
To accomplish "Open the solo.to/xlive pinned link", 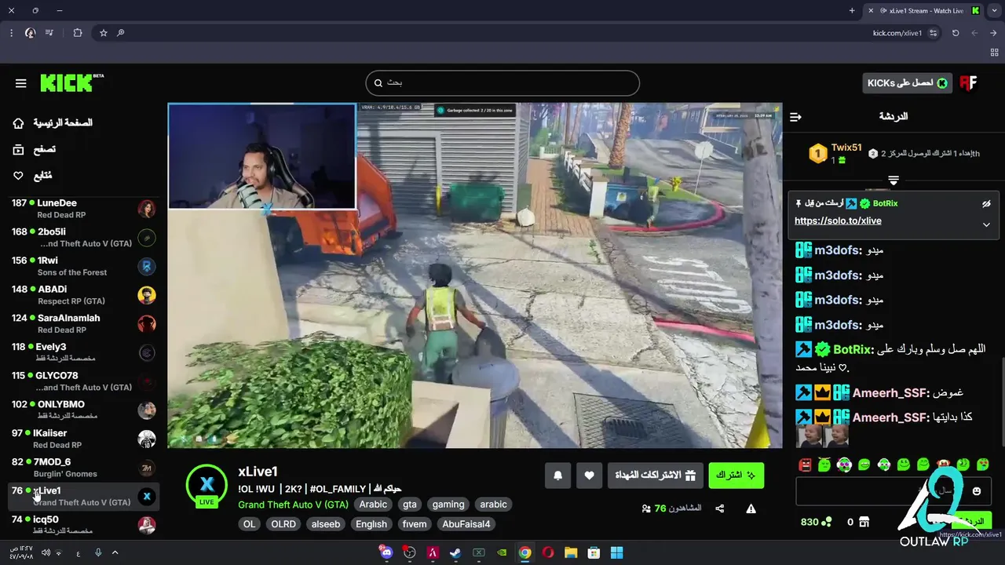I will click(x=838, y=221).
